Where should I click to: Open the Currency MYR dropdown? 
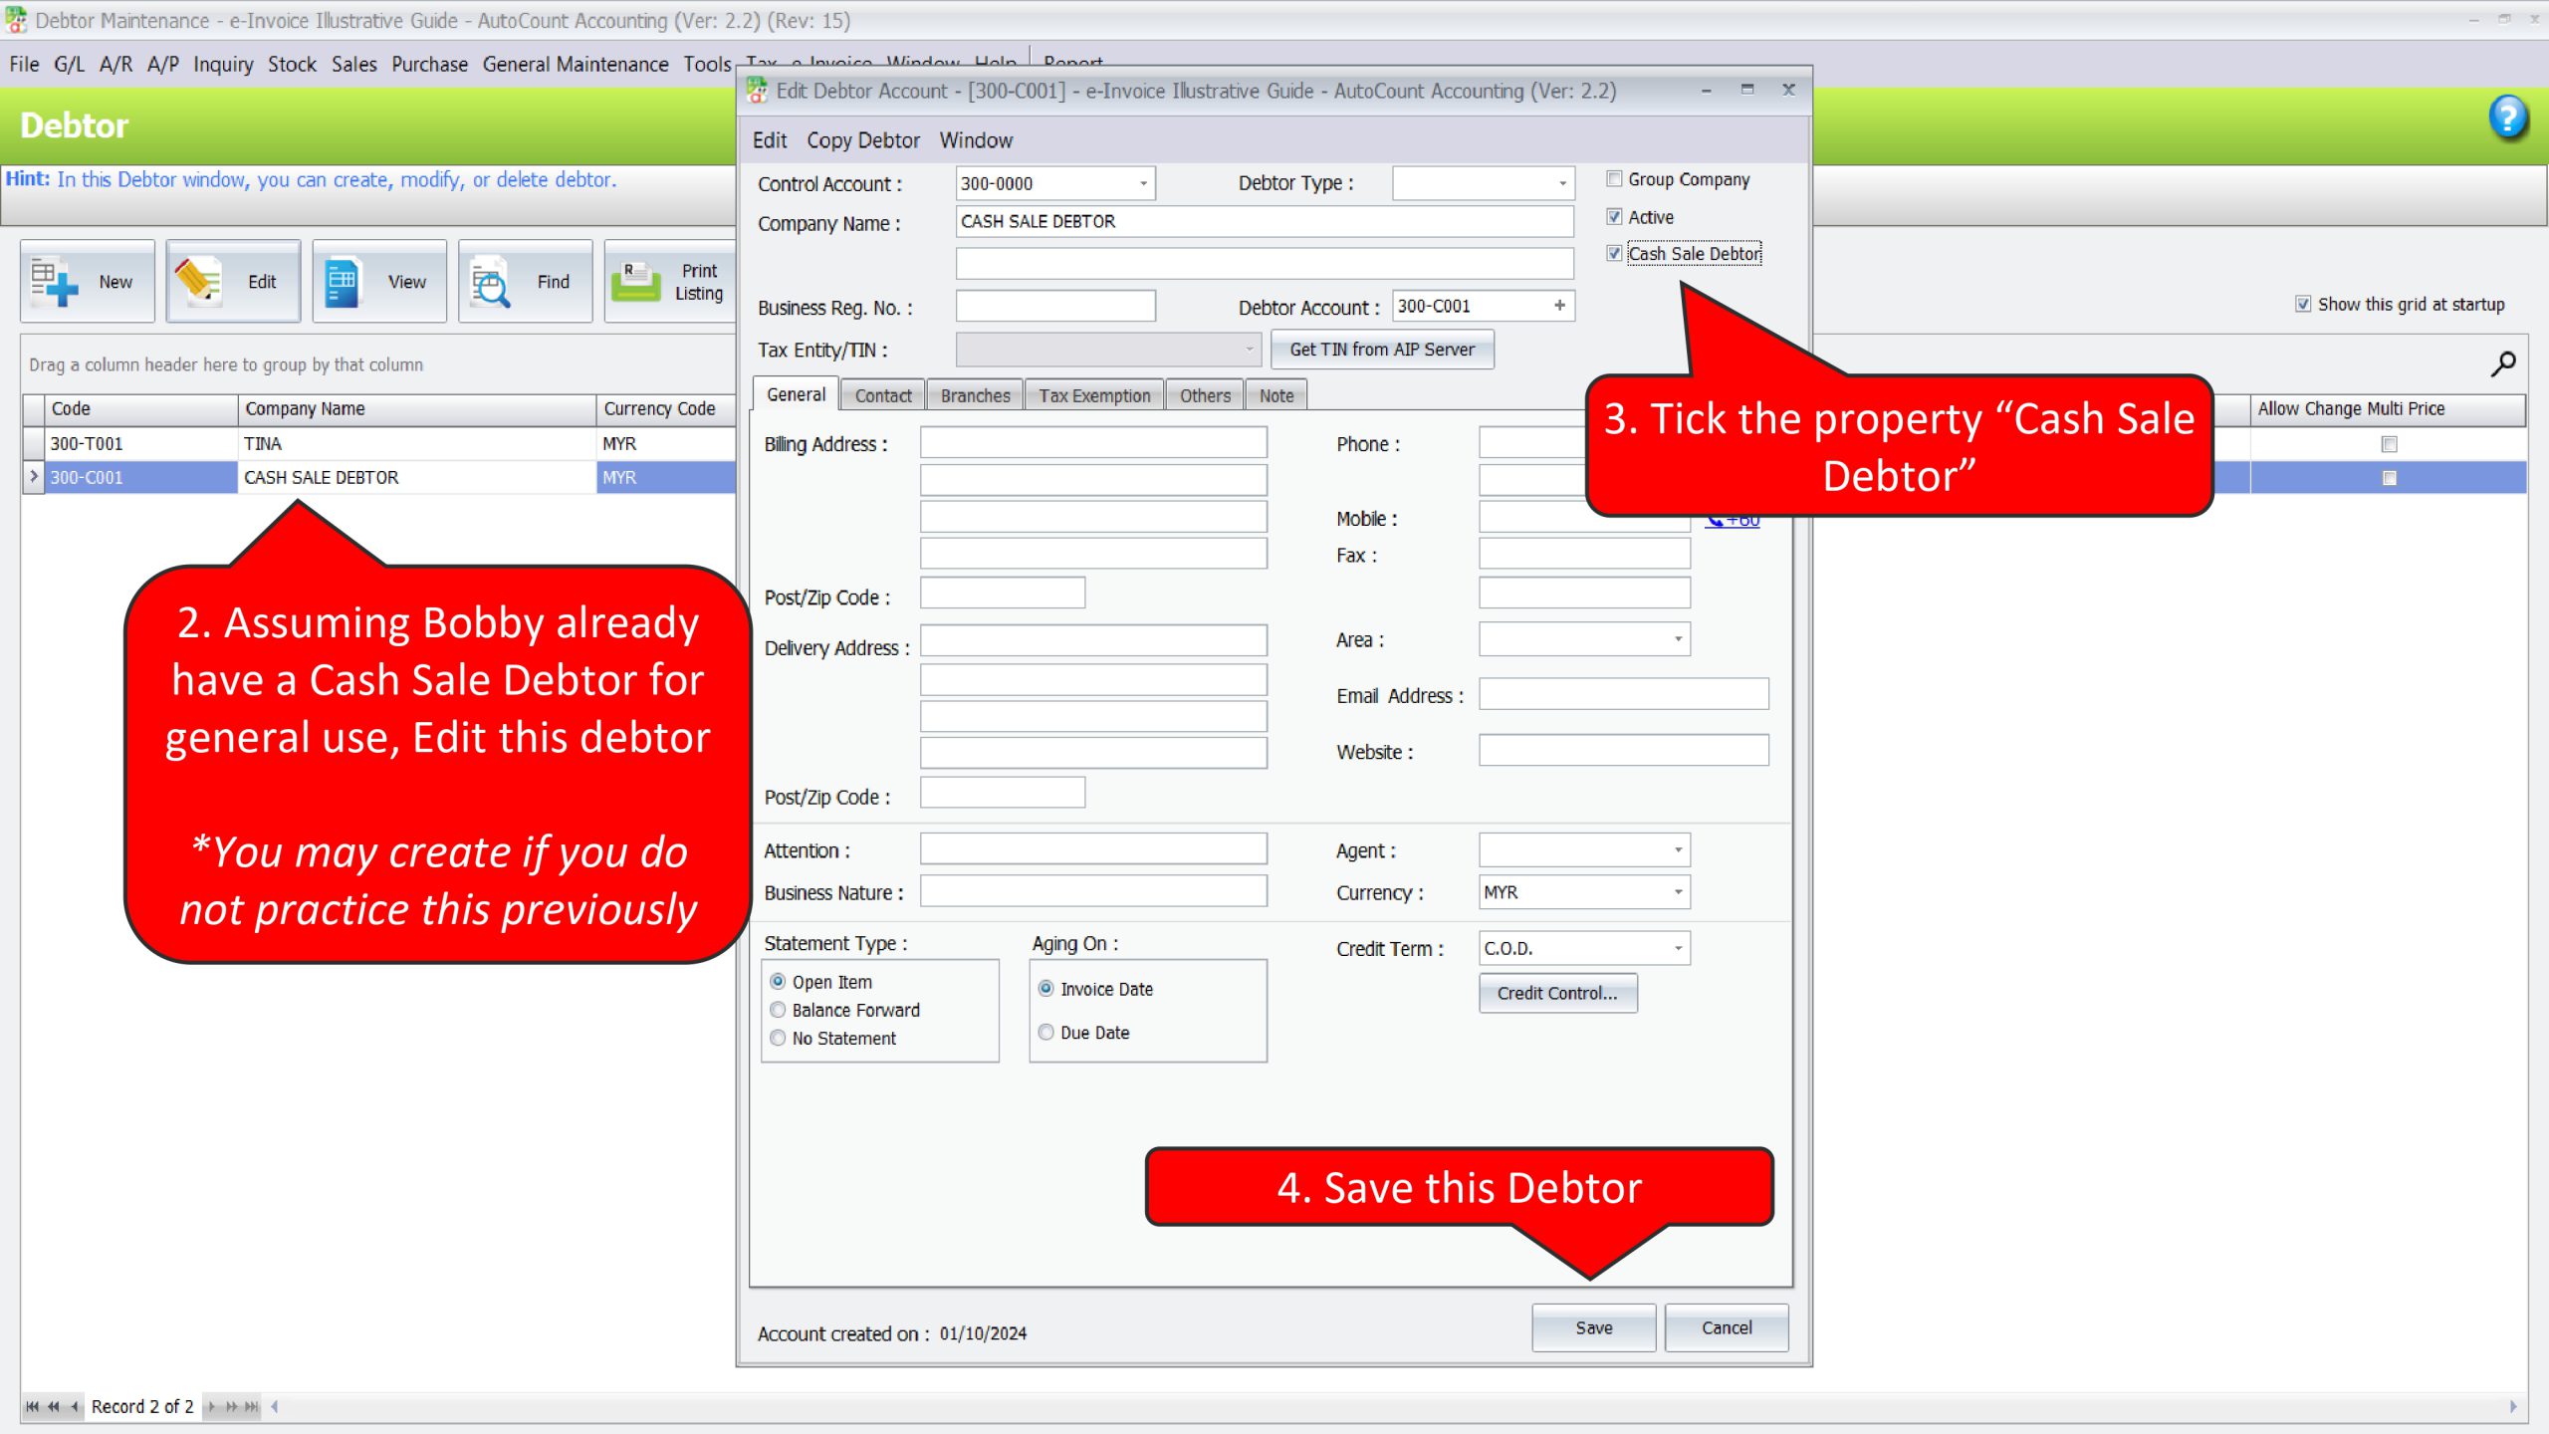(1678, 892)
